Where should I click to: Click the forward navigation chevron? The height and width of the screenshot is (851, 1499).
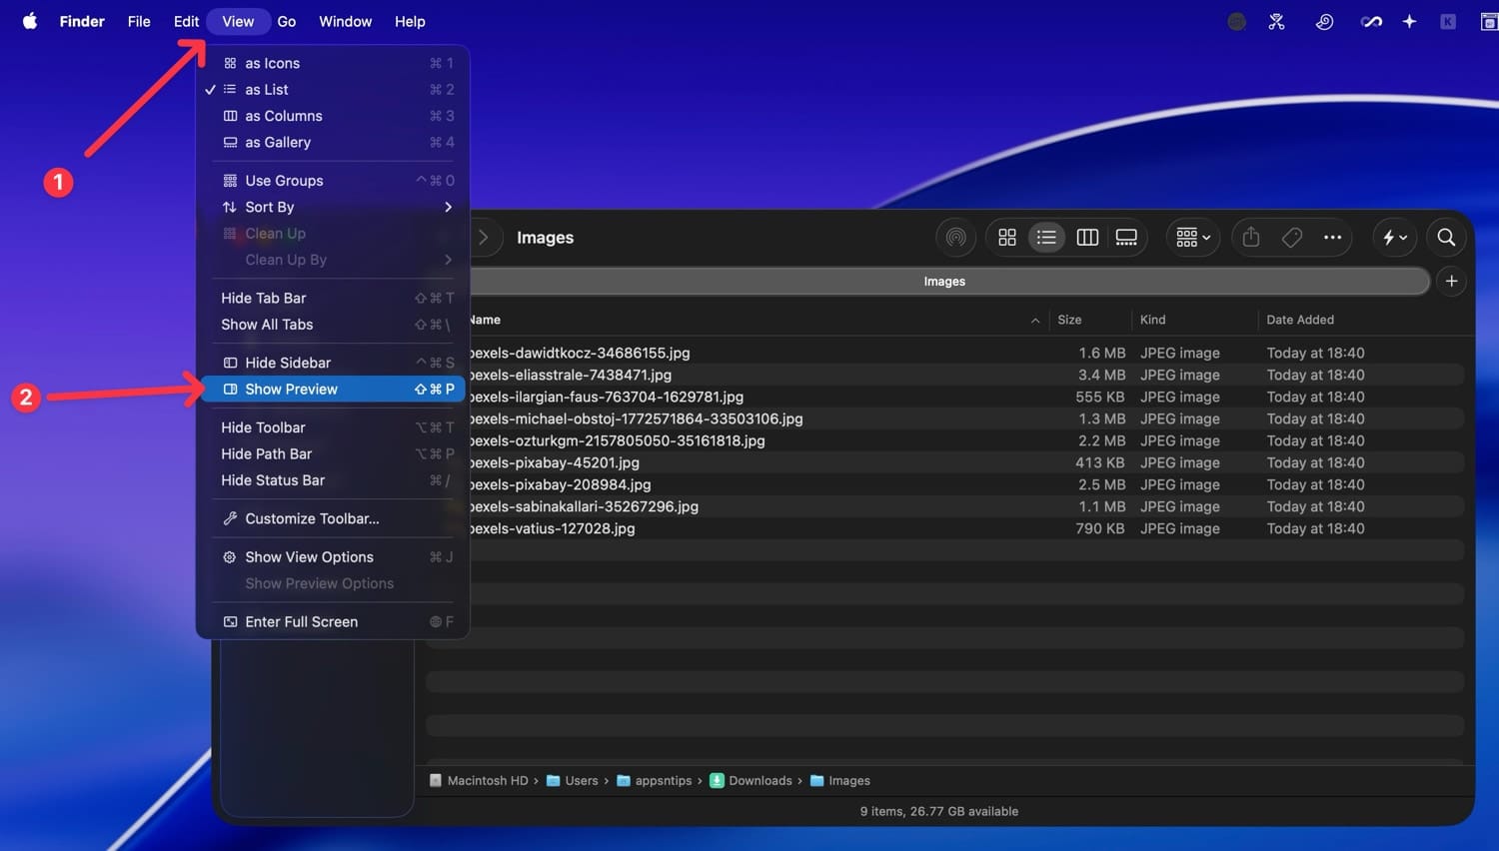tap(484, 238)
